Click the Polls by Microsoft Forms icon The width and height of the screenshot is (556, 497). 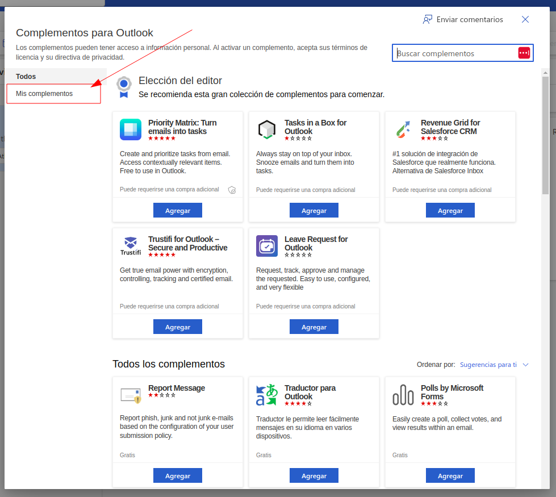[403, 395]
